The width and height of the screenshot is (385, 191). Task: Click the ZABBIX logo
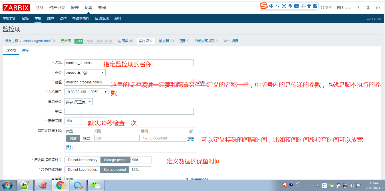(x=16, y=8)
